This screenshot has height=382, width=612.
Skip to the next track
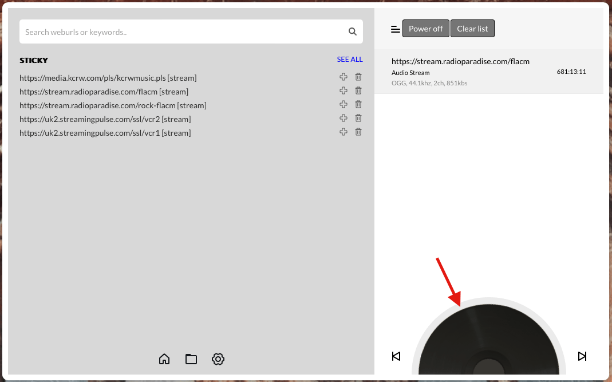[582, 356]
